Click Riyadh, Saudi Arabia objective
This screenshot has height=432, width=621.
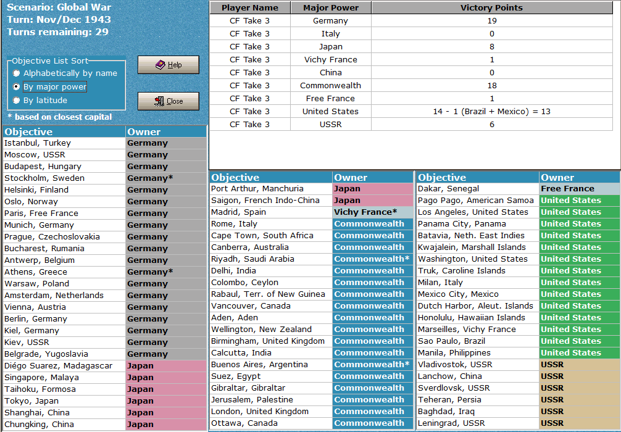pos(271,259)
